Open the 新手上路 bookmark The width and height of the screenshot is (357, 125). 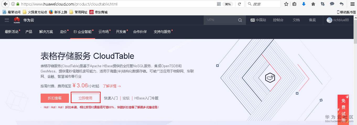(x=58, y=12)
